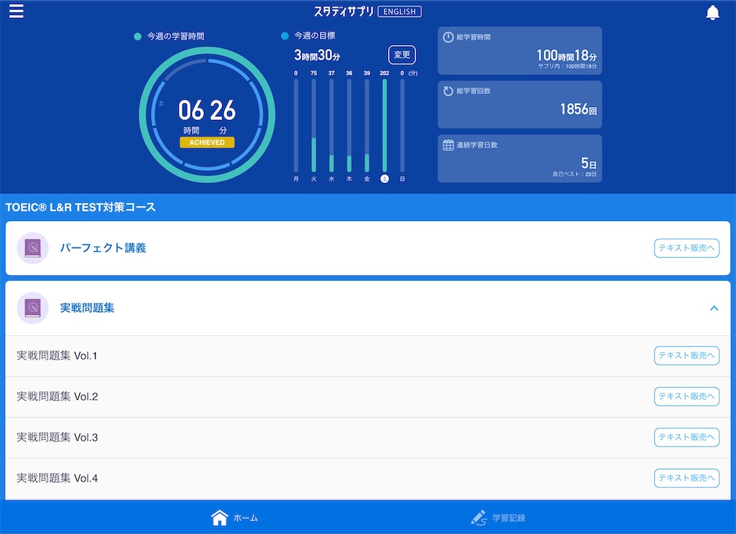Open テキスト販売へ for Vol.4
The image size is (736, 534).
(686, 478)
